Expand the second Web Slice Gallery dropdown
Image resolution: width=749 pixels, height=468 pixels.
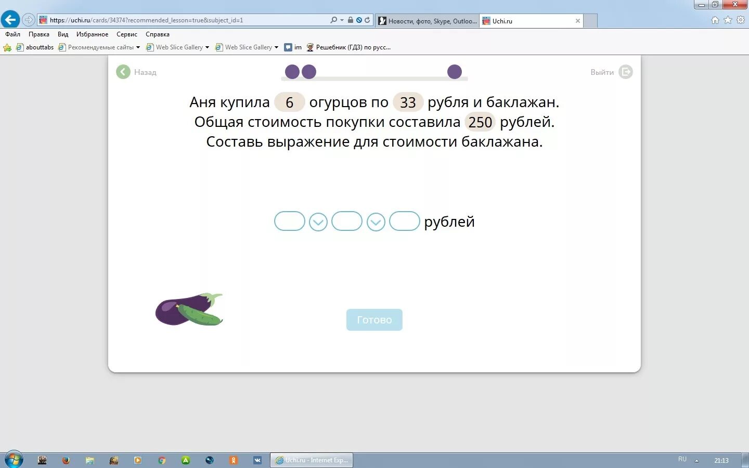tap(276, 47)
